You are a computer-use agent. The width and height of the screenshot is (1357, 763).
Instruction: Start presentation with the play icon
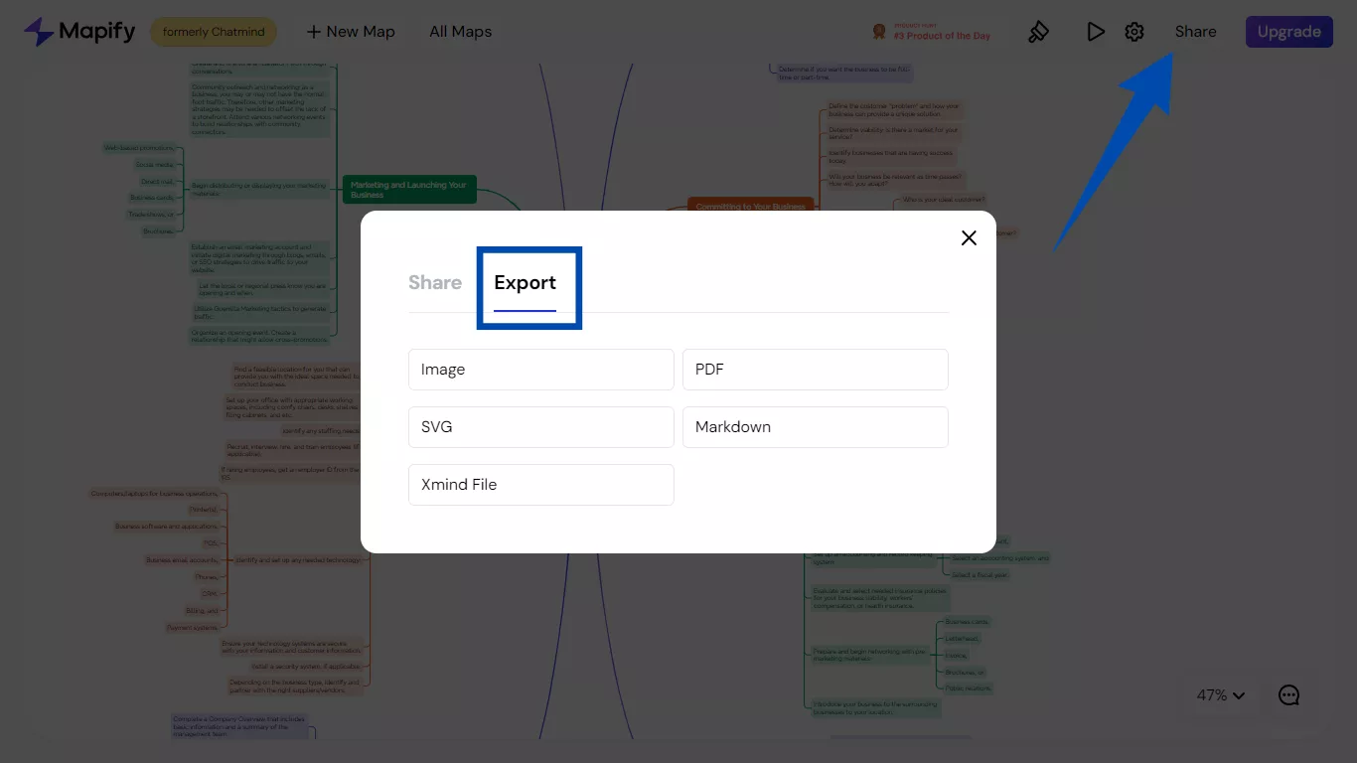point(1096,32)
